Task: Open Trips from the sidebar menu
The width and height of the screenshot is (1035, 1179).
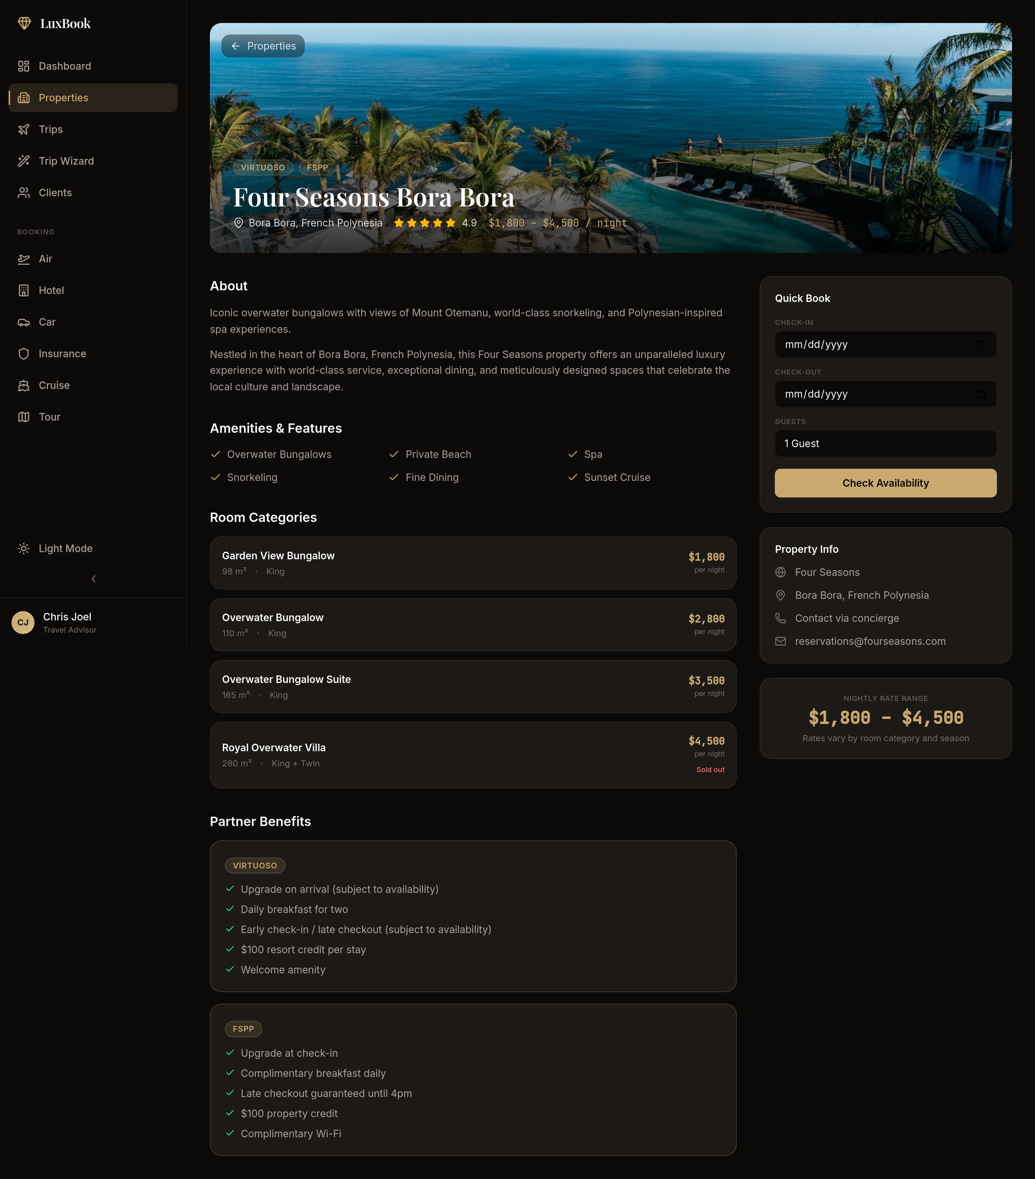Action: click(x=51, y=129)
